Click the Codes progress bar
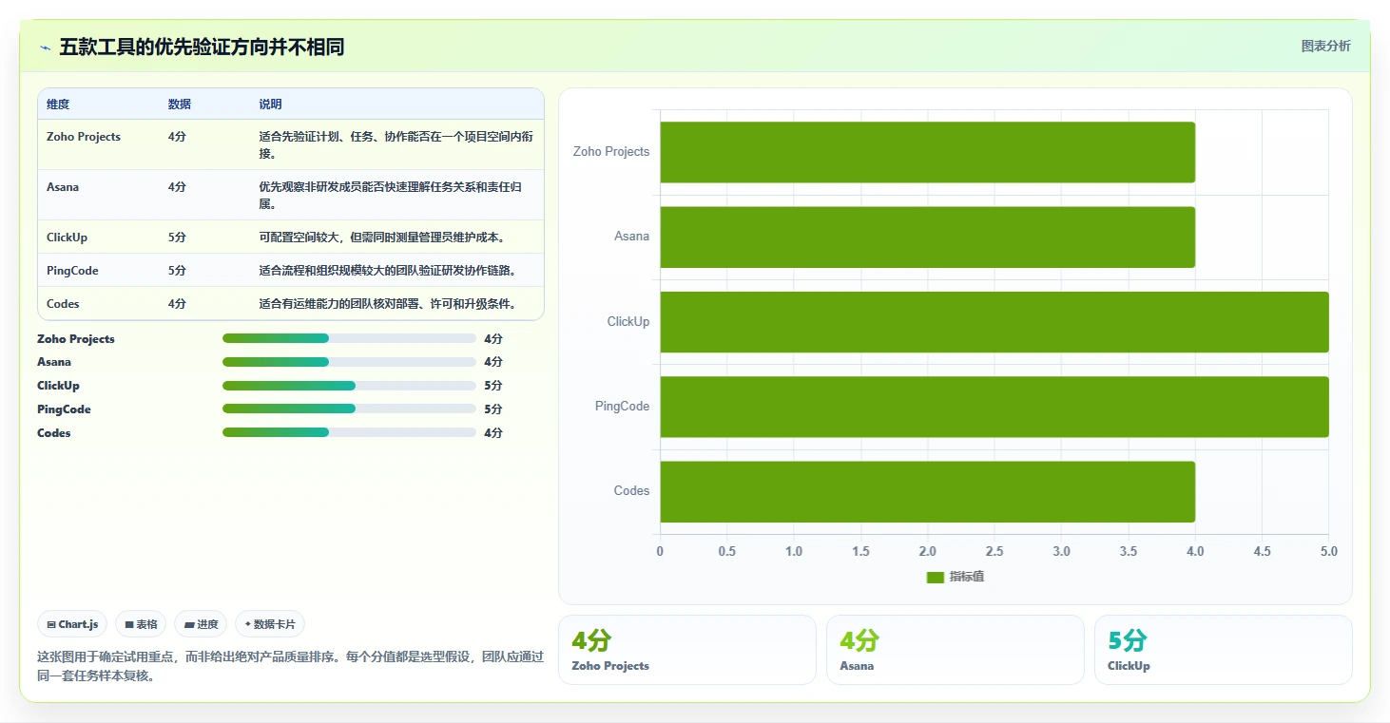Image resolution: width=1390 pixels, height=723 pixels. [349, 433]
